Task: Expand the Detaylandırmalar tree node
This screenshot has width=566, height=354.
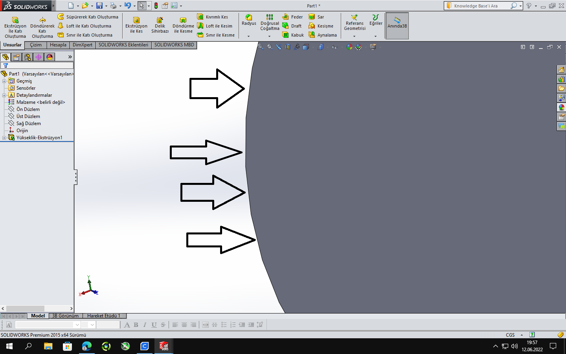Action: (4, 95)
